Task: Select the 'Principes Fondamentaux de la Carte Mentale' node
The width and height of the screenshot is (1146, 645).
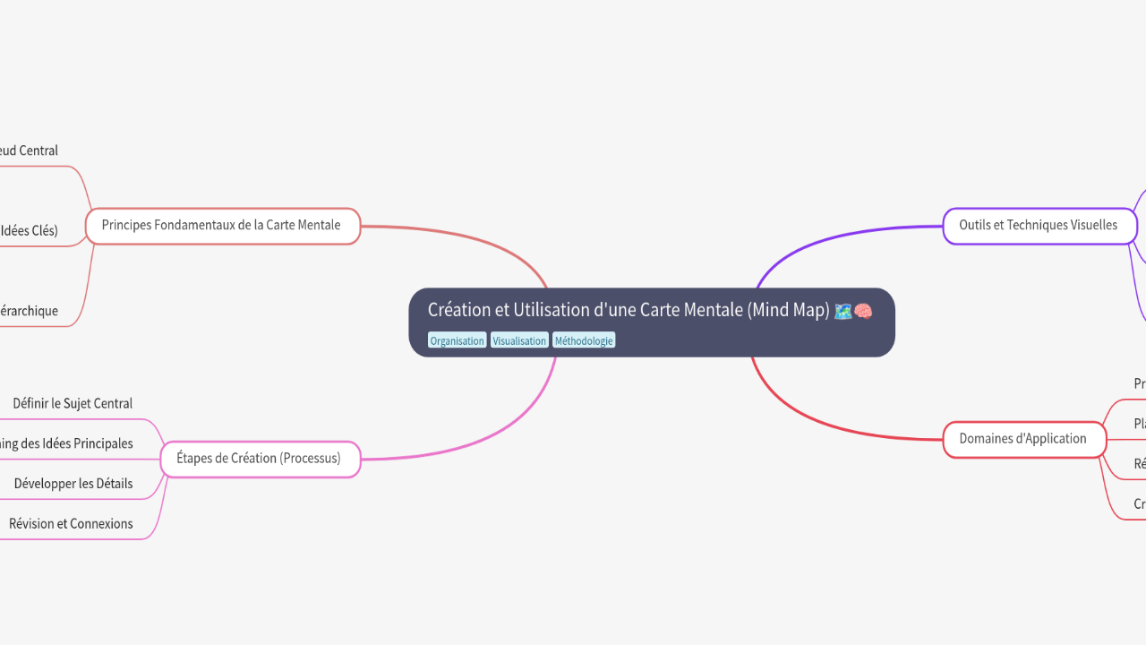Action: tap(222, 226)
